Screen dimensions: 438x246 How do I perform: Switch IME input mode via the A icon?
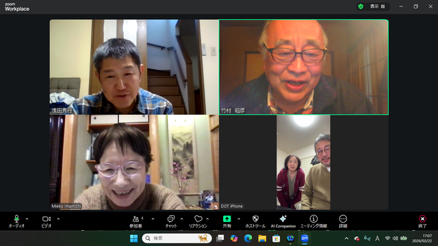pyautogui.click(x=377, y=238)
